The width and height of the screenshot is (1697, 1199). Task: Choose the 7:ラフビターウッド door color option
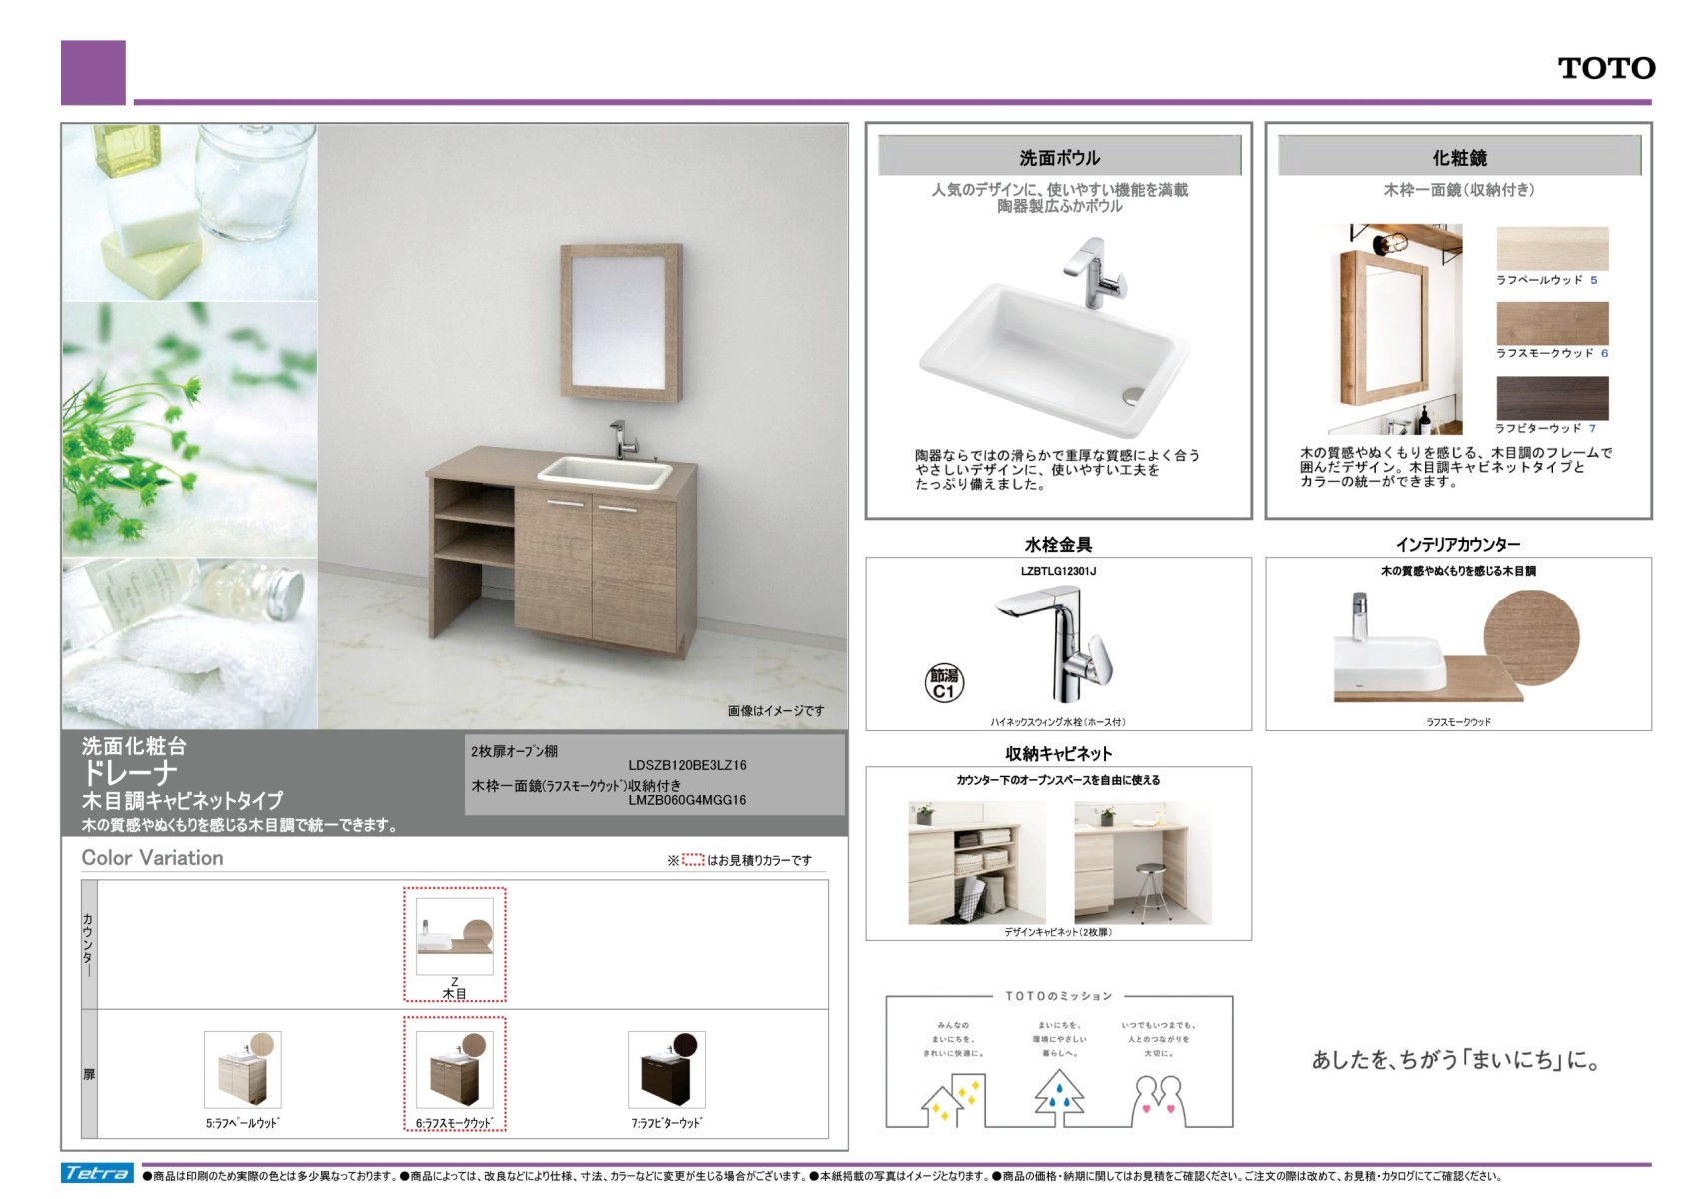pyautogui.click(x=666, y=1071)
